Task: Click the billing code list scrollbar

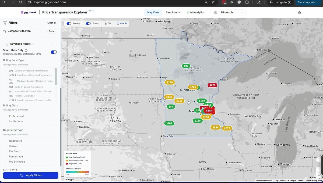Action: point(56,76)
